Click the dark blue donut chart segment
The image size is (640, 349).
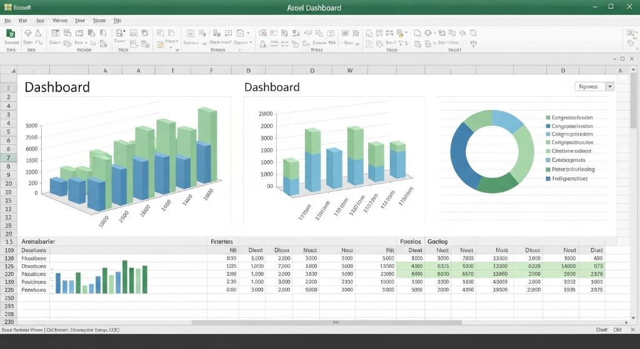462,157
